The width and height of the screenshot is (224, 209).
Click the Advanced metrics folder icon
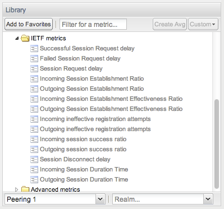(x=25, y=189)
